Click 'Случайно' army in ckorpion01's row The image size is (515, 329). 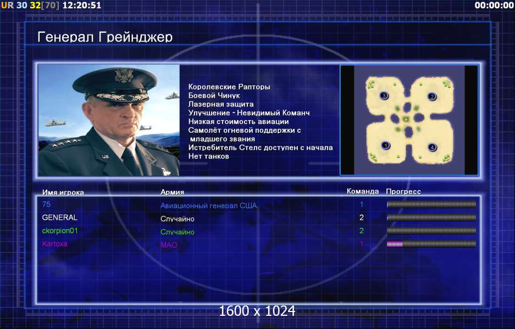tap(178, 232)
